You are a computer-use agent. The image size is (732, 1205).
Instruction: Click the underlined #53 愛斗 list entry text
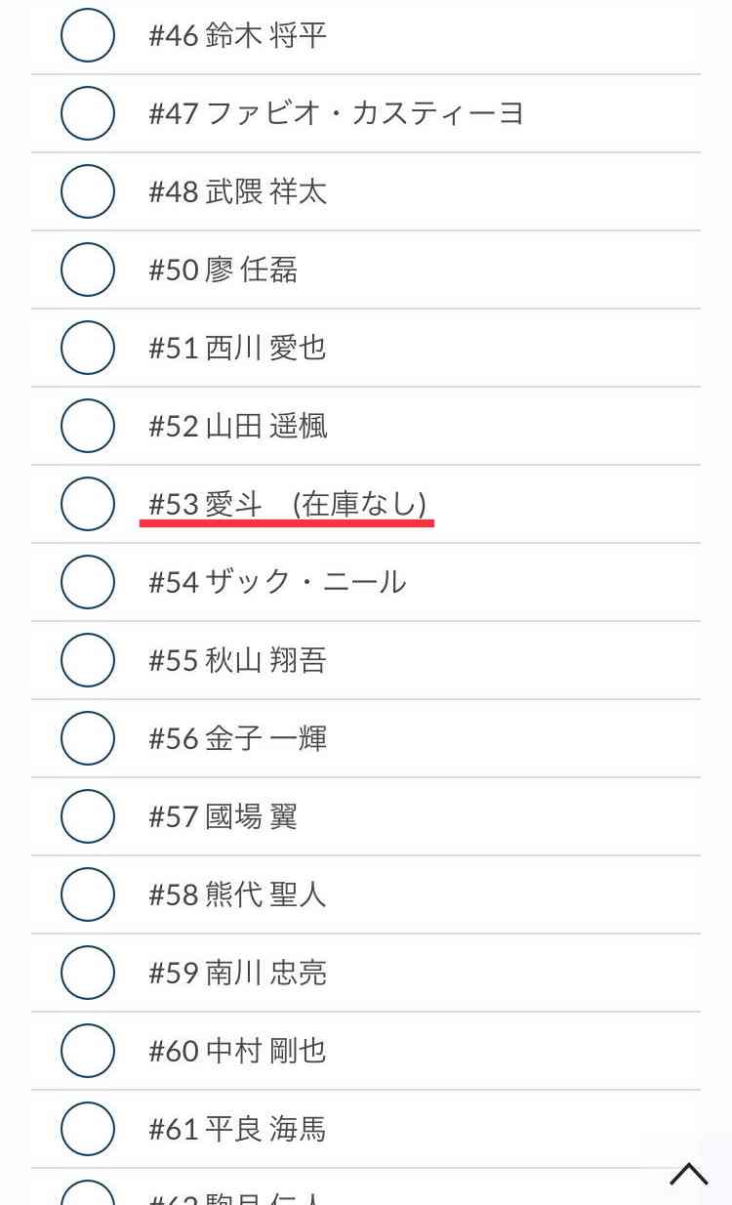[x=288, y=504]
